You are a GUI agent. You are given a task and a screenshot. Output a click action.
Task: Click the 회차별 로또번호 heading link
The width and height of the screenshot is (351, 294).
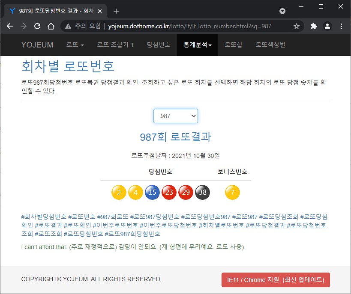[68, 66]
